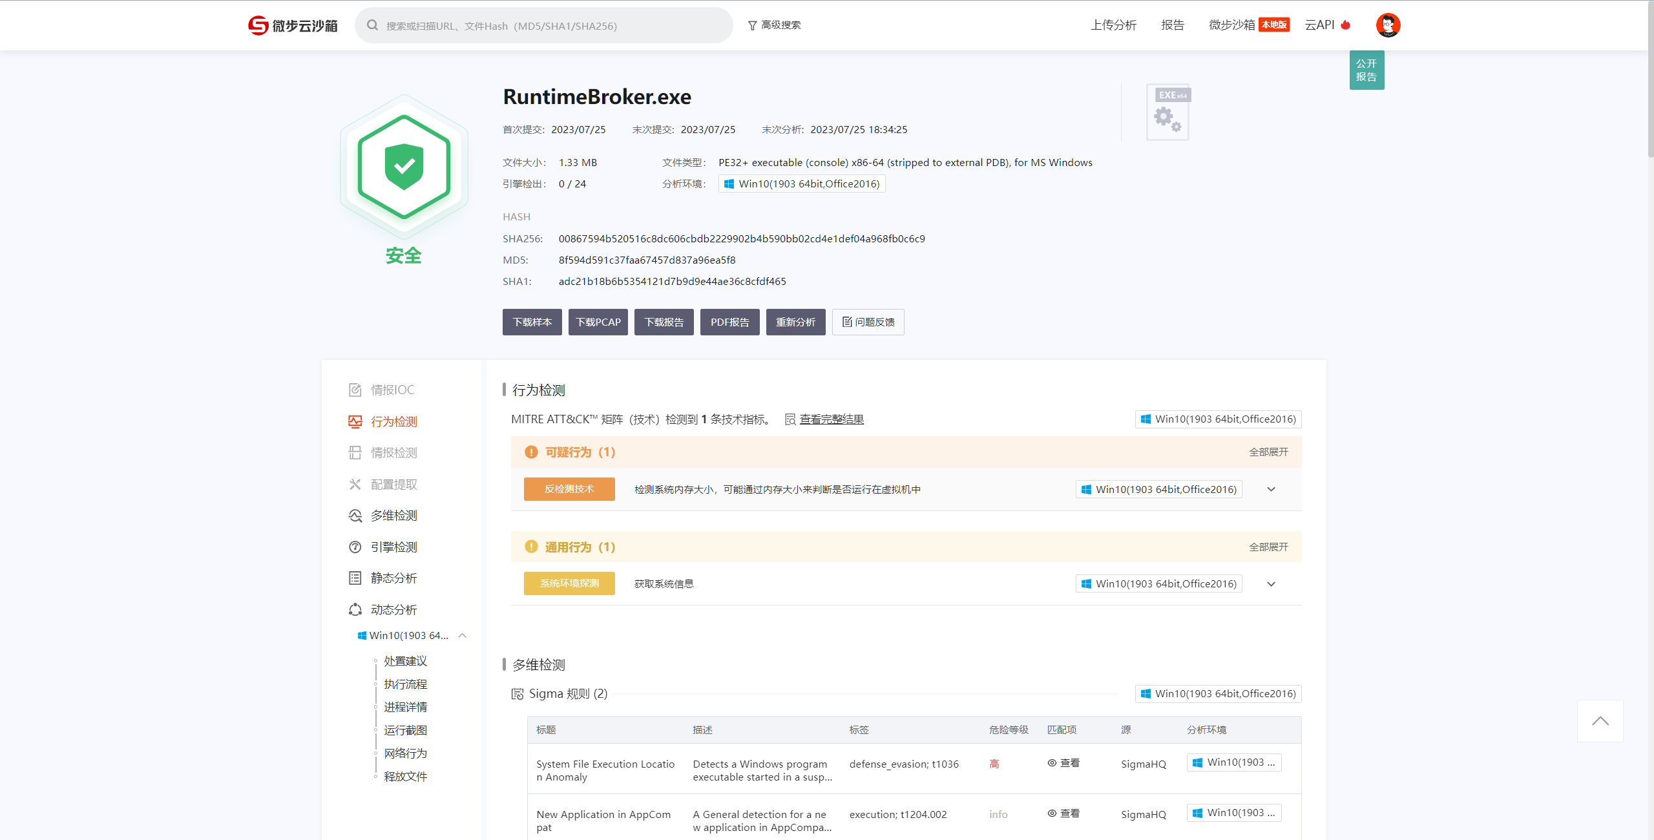Click the 下载样本 button
Viewport: 1654px width, 840px height.
pos(532,322)
